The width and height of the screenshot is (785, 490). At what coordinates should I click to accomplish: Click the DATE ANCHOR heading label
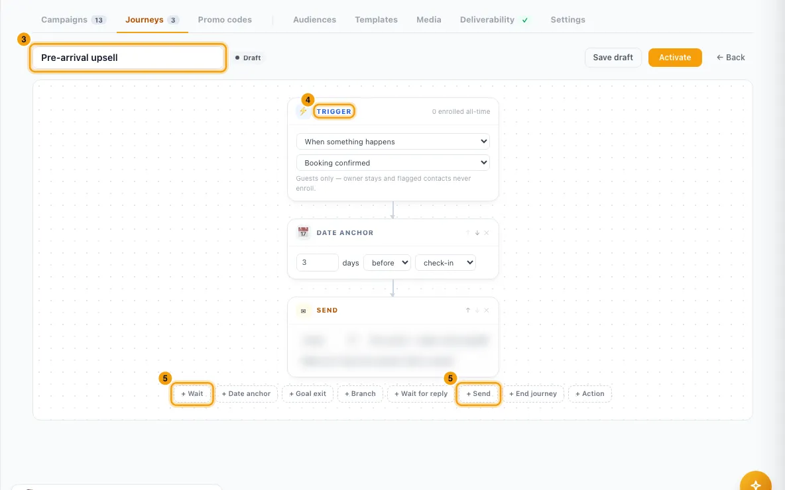pyautogui.click(x=345, y=232)
